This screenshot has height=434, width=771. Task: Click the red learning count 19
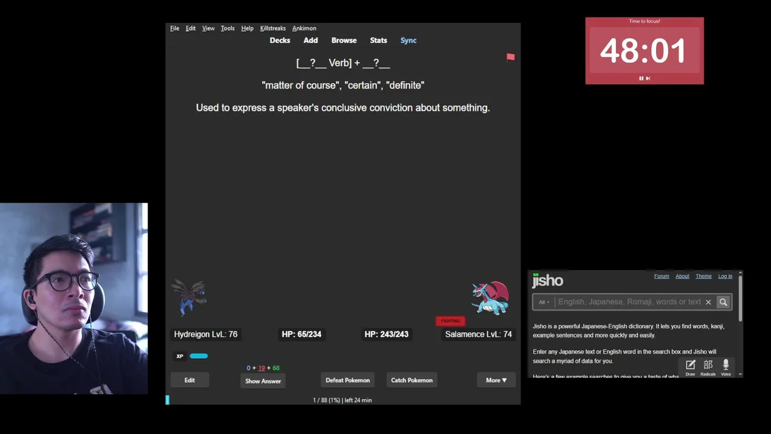click(x=261, y=368)
